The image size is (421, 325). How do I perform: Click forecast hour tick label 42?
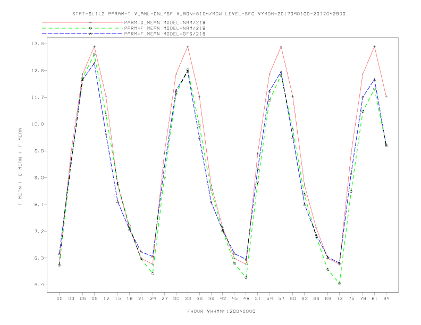click(223, 298)
